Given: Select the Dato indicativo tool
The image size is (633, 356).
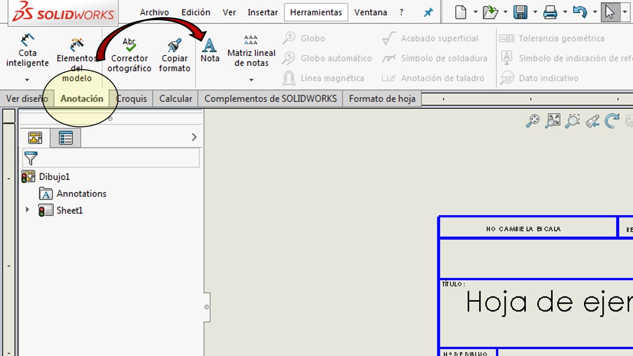Looking at the screenshot, I should coord(539,78).
